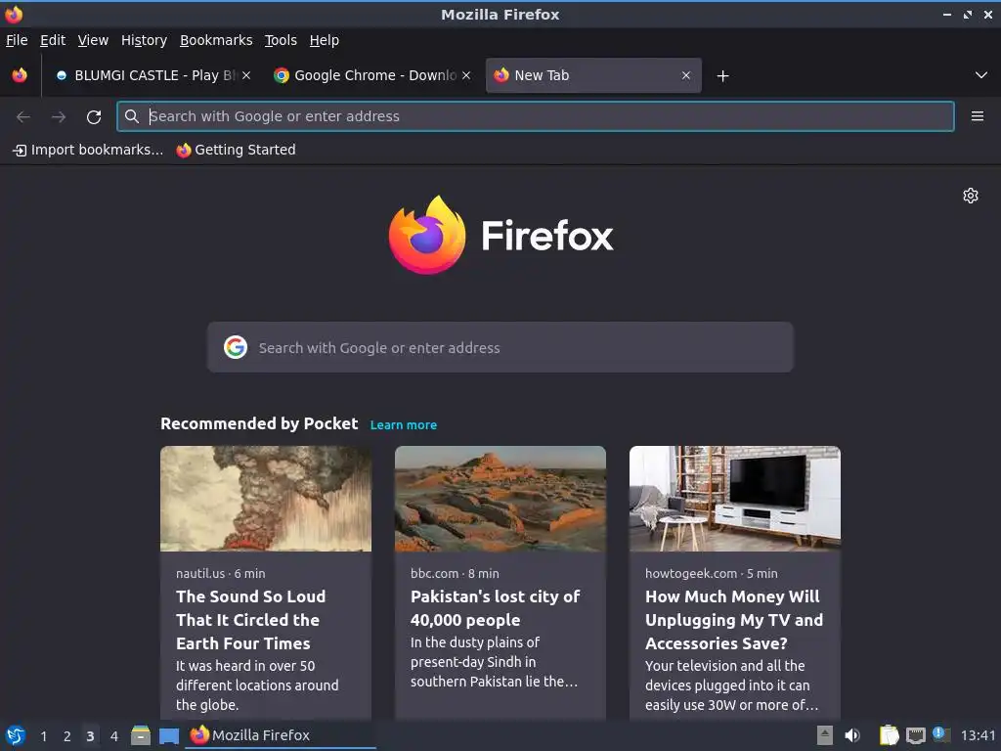This screenshot has width=1001, height=751.
Task: Click the 13:41 clock
Action: pyautogui.click(x=978, y=735)
